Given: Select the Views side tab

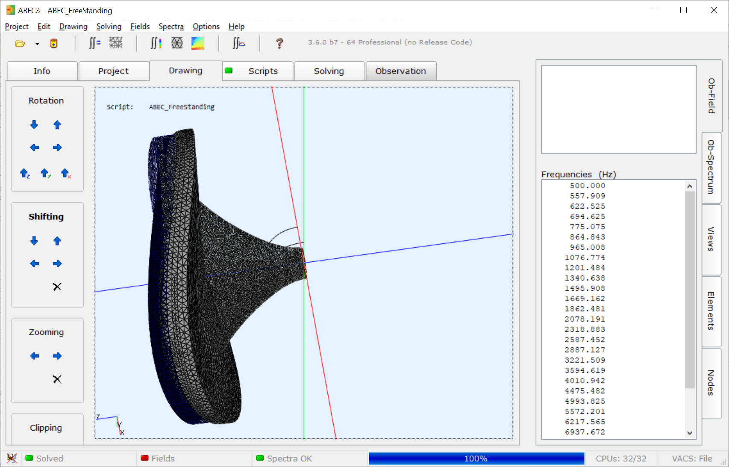Looking at the screenshot, I should 711,239.
